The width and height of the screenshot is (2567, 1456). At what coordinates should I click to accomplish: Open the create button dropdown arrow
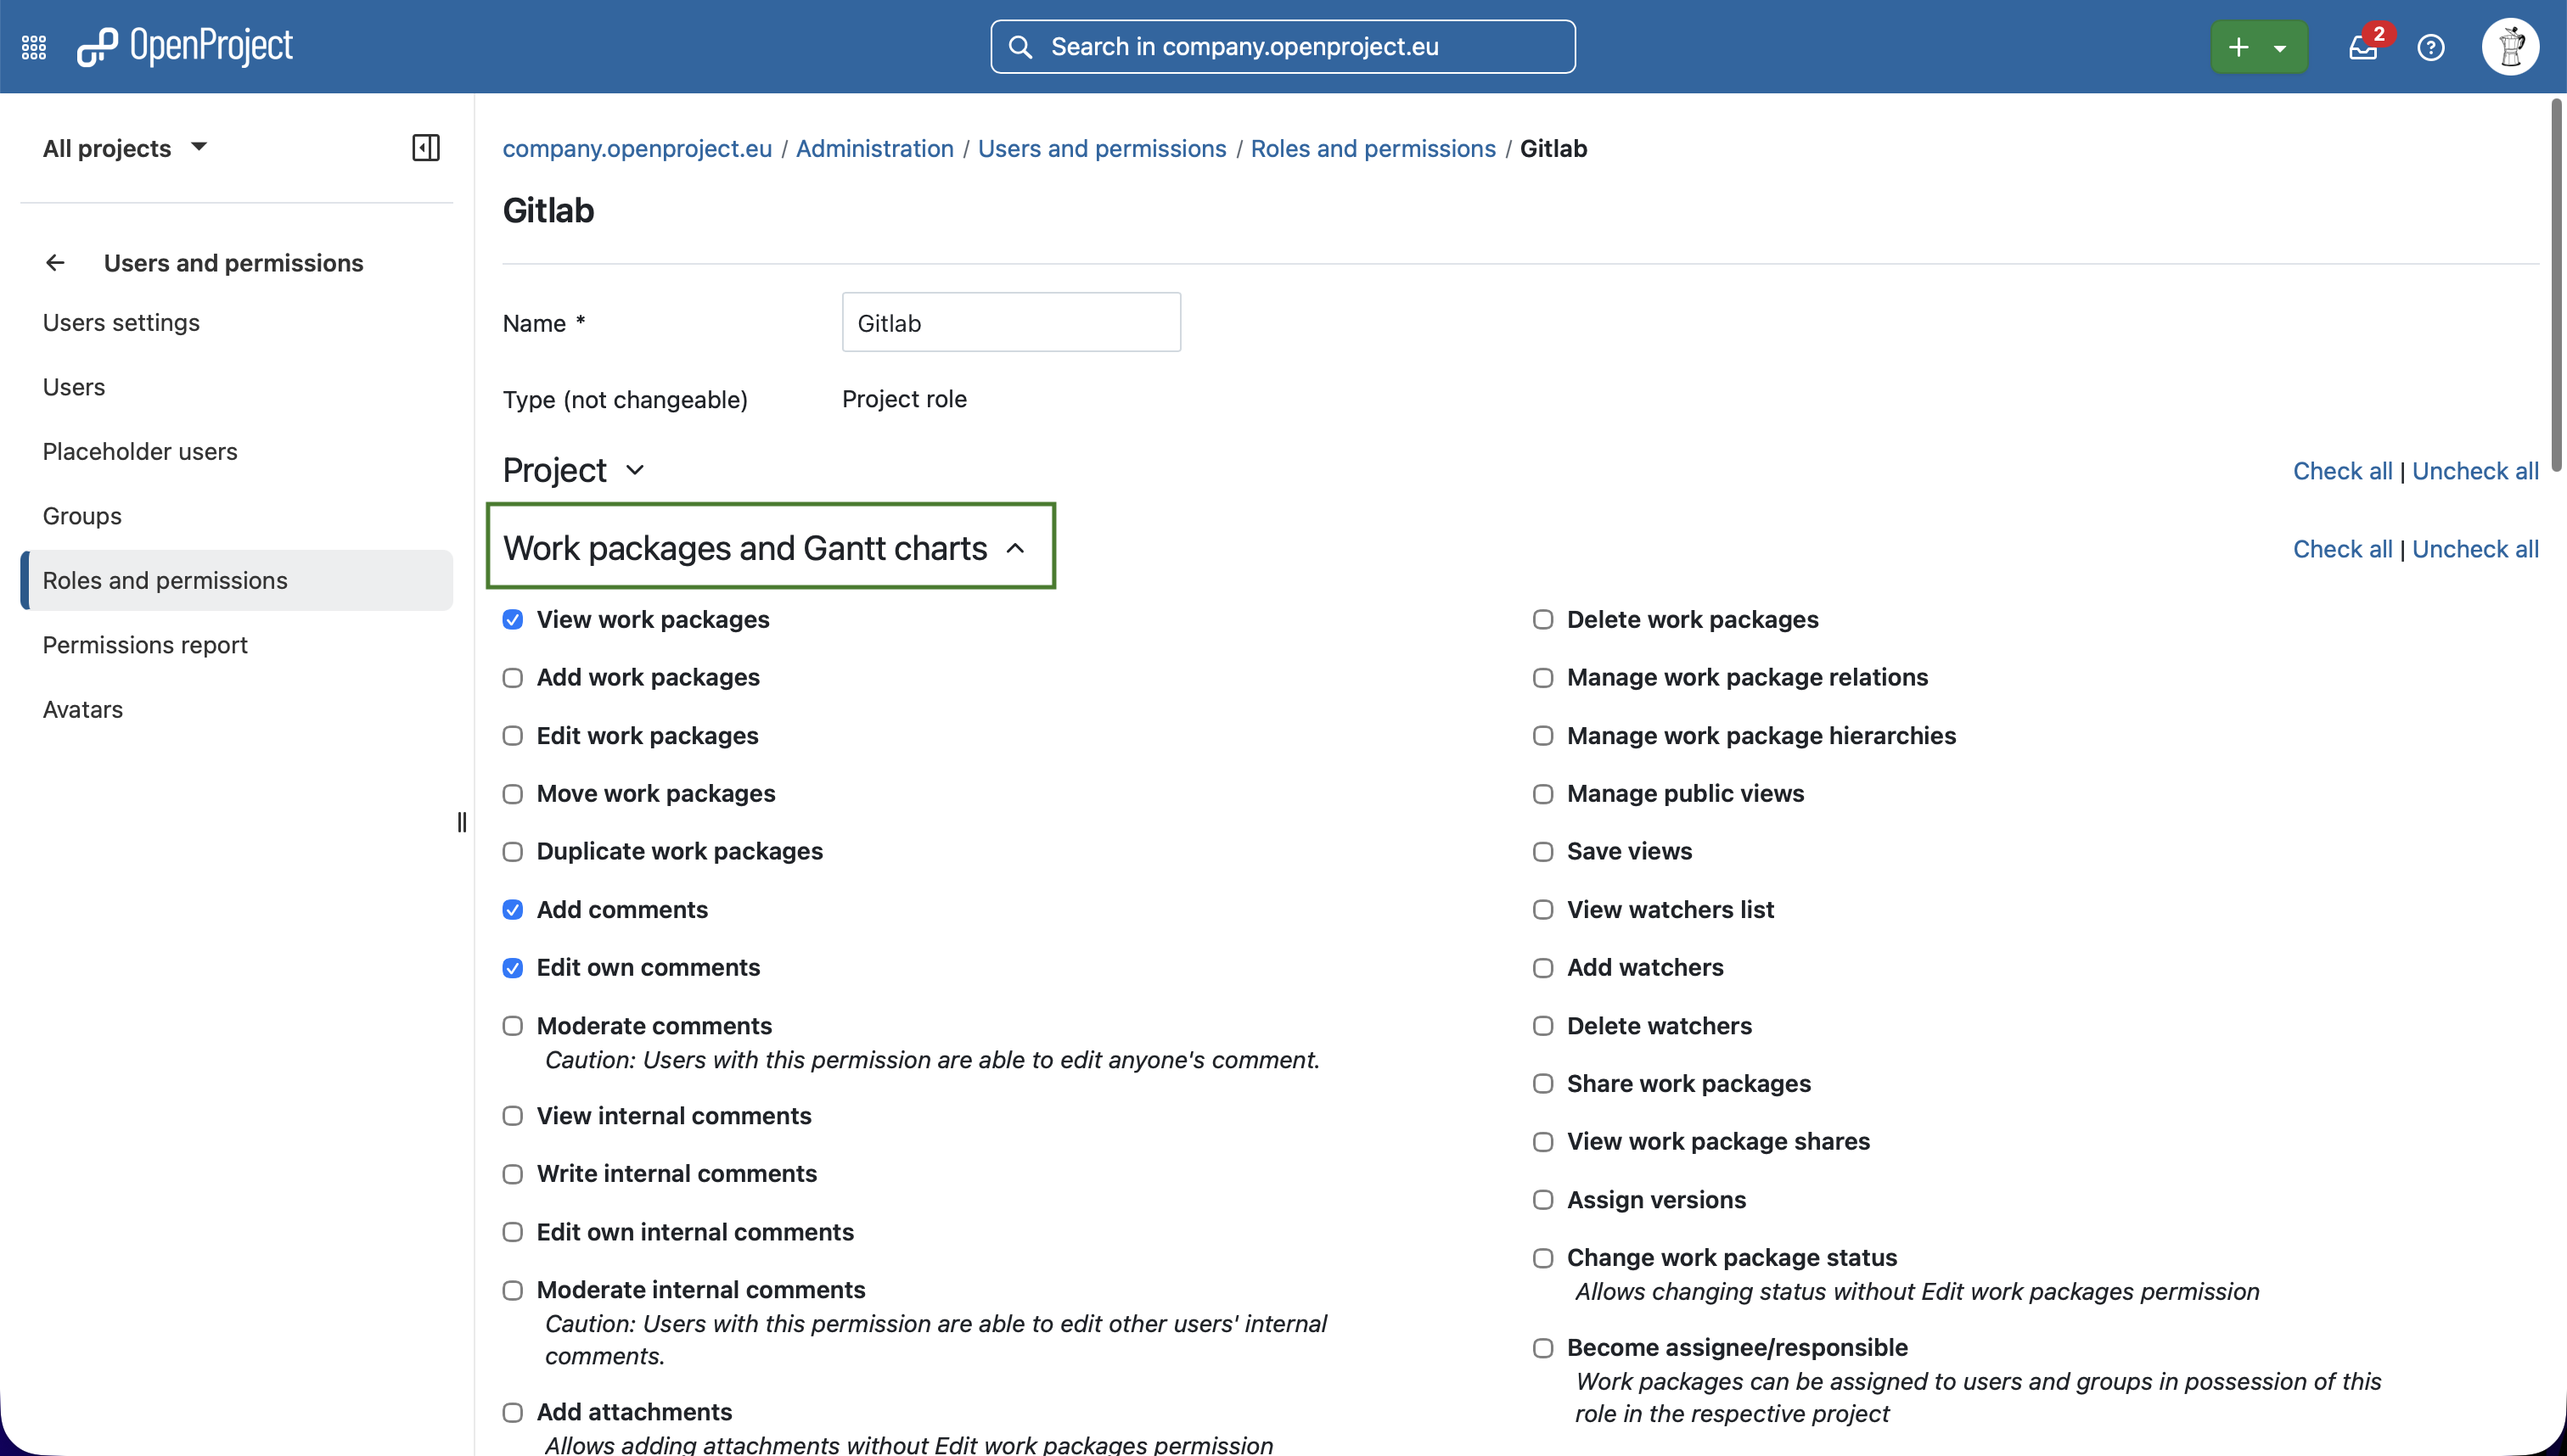(x=2280, y=47)
